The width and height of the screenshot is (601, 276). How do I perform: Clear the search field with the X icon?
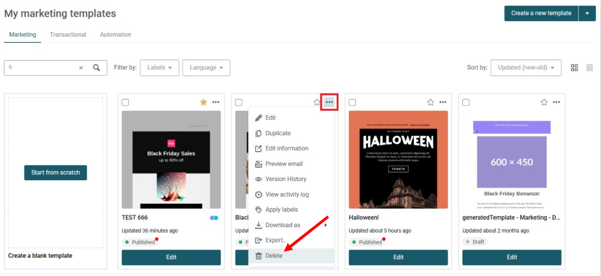tap(81, 68)
